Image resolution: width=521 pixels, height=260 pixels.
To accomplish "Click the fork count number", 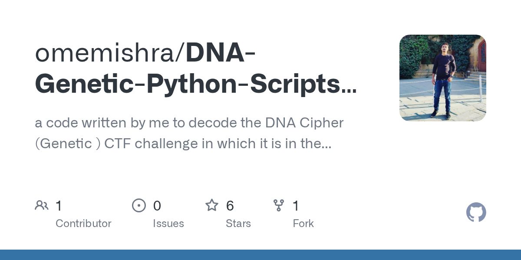I will (296, 206).
